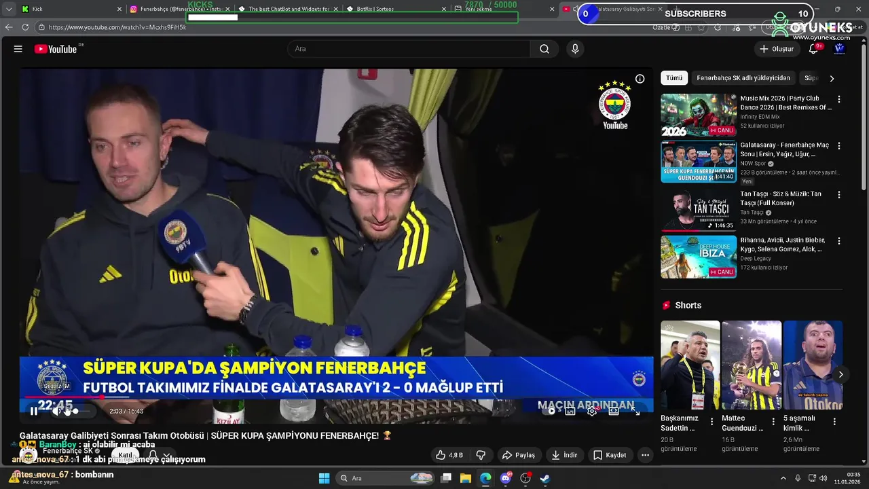
Task: Like the video with 4,8 B
Action: [449, 455]
